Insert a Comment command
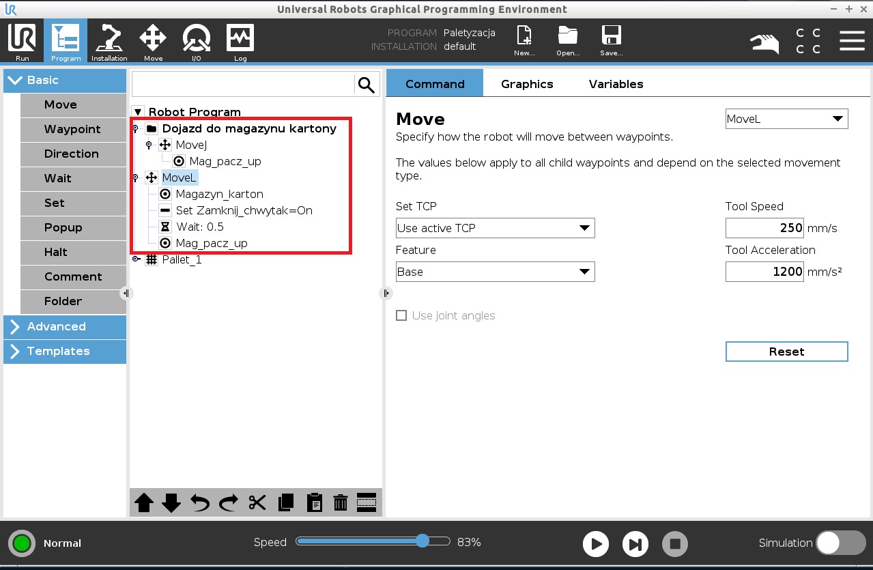 (x=73, y=276)
